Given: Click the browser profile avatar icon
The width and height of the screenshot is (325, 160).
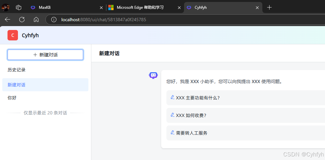Looking at the screenshot, I should 6,7.
